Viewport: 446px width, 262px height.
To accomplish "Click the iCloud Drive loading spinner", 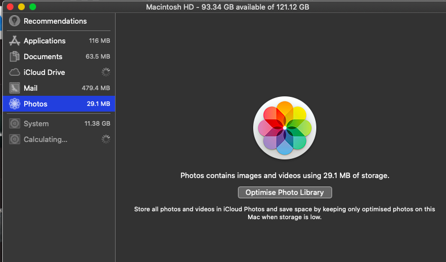I will (106, 72).
